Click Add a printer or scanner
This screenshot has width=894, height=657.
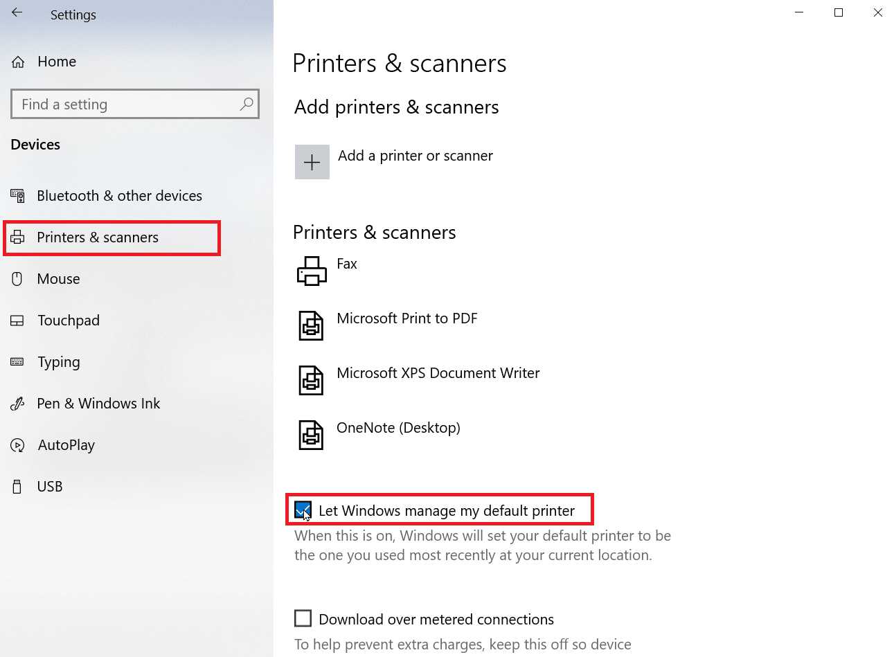pos(415,156)
